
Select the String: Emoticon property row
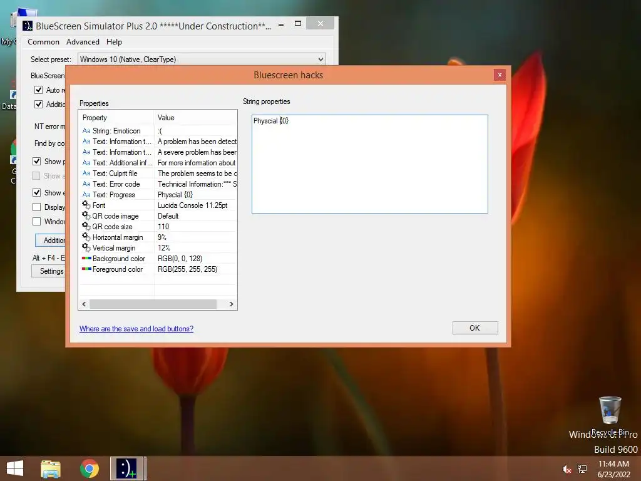click(x=158, y=131)
